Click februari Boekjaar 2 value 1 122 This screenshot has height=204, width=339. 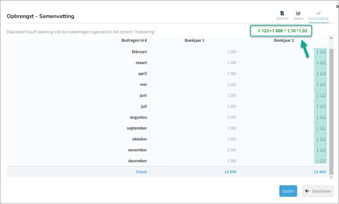[x=321, y=52]
